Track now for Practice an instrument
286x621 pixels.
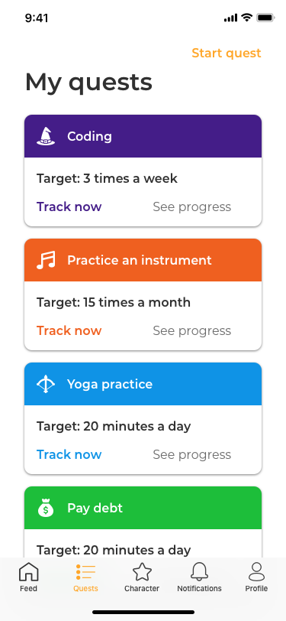click(69, 330)
